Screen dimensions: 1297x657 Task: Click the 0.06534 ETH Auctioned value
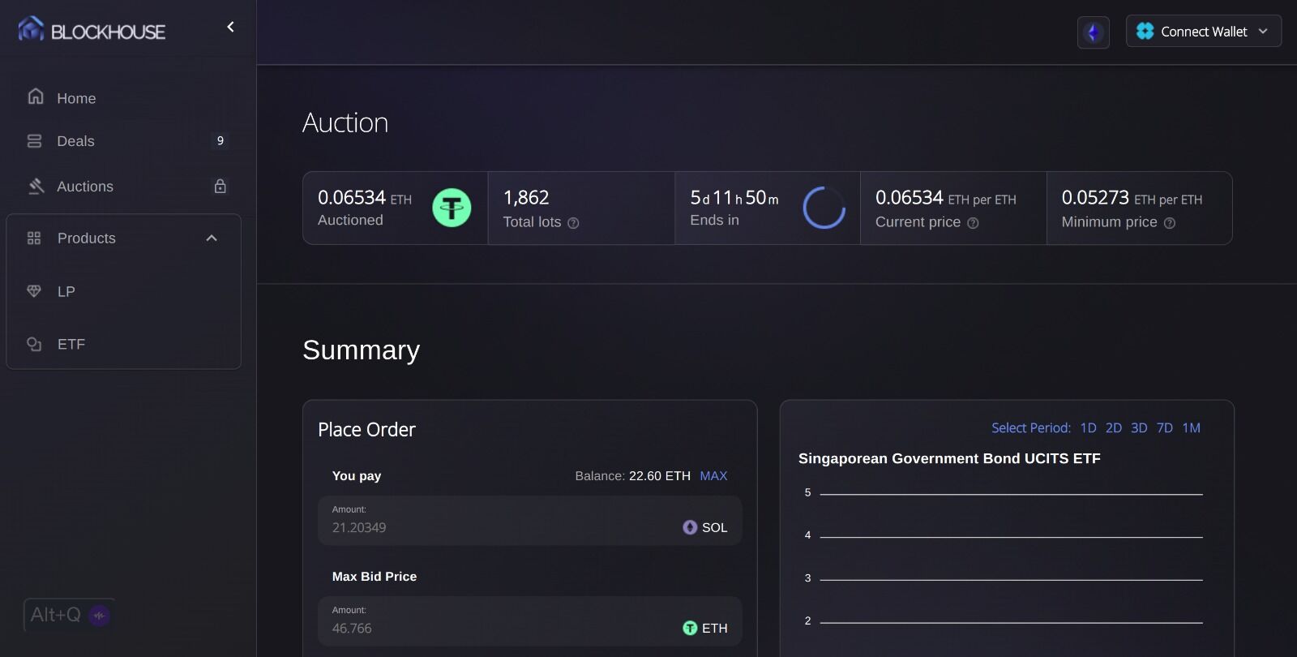point(365,198)
